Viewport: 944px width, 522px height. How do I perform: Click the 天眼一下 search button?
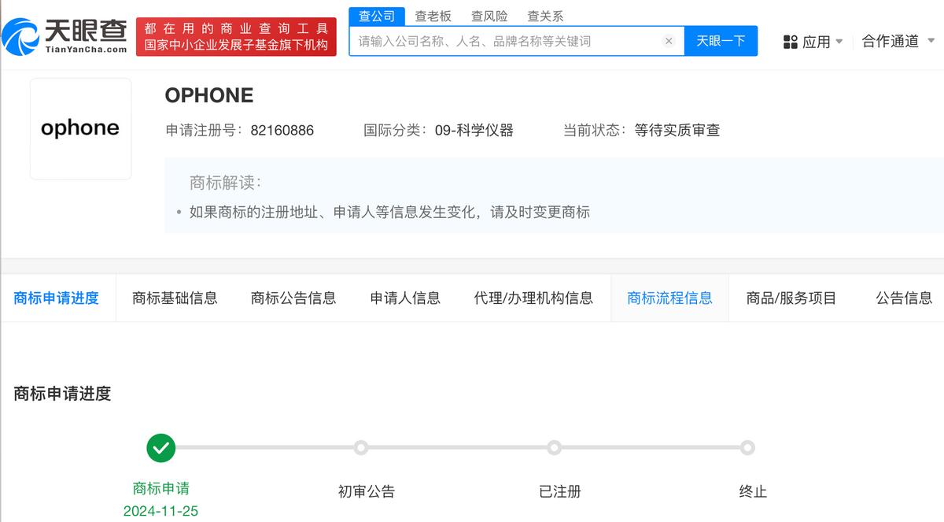[x=721, y=41]
